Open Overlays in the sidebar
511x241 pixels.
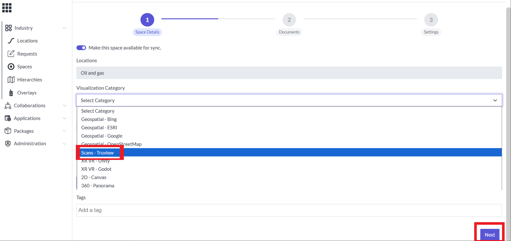(x=27, y=93)
